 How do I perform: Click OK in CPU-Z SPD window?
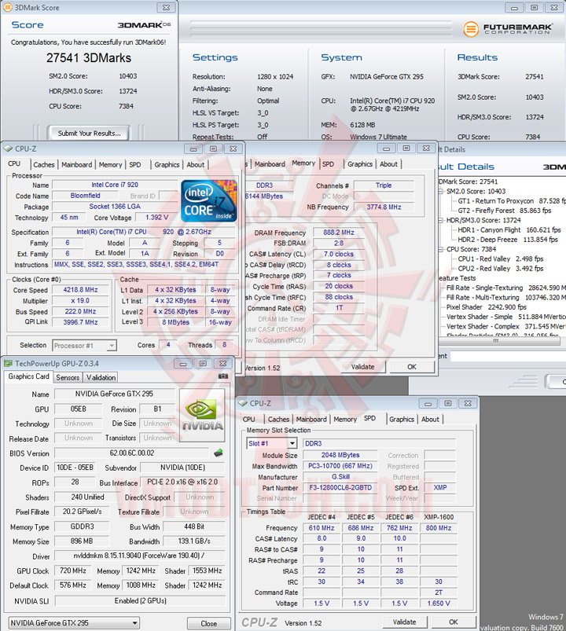click(454, 622)
